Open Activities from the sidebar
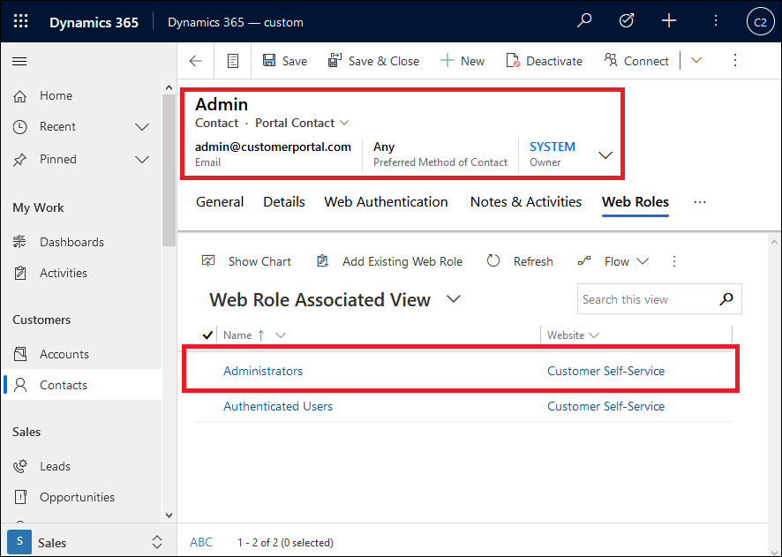This screenshot has width=782, height=557. 64,273
